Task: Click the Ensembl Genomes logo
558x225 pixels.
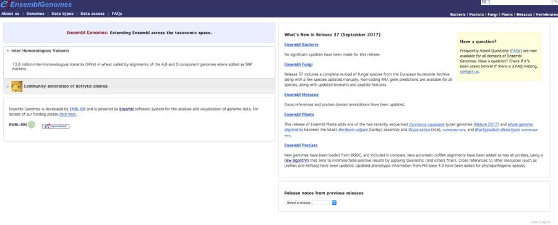Action: pyautogui.click(x=36, y=4)
